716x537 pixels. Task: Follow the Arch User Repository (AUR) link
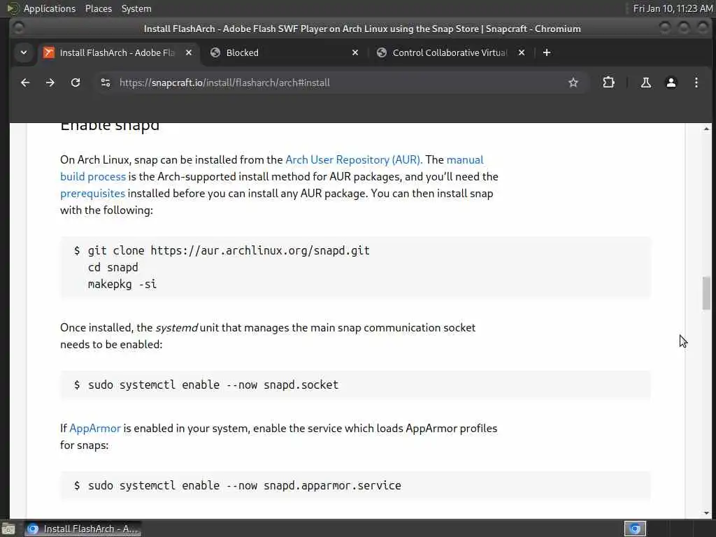[x=354, y=159]
